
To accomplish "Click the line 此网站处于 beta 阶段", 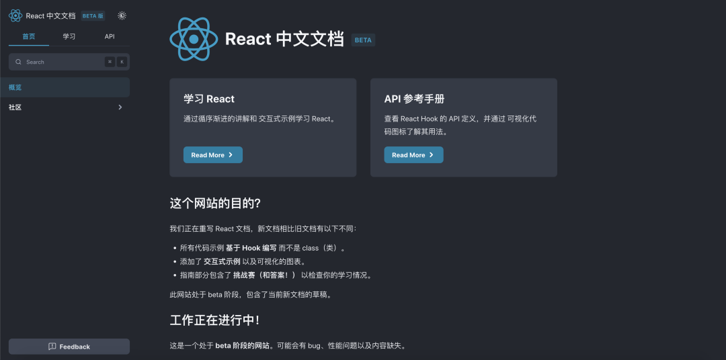I will coord(251,294).
